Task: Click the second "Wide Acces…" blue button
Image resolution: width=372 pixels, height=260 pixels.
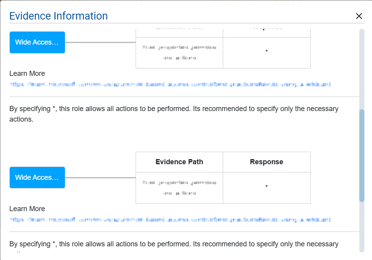Action: pos(37,178)
